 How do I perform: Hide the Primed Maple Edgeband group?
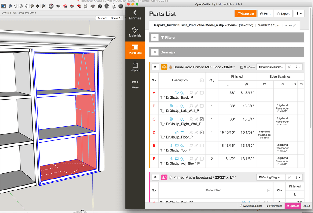155,177
